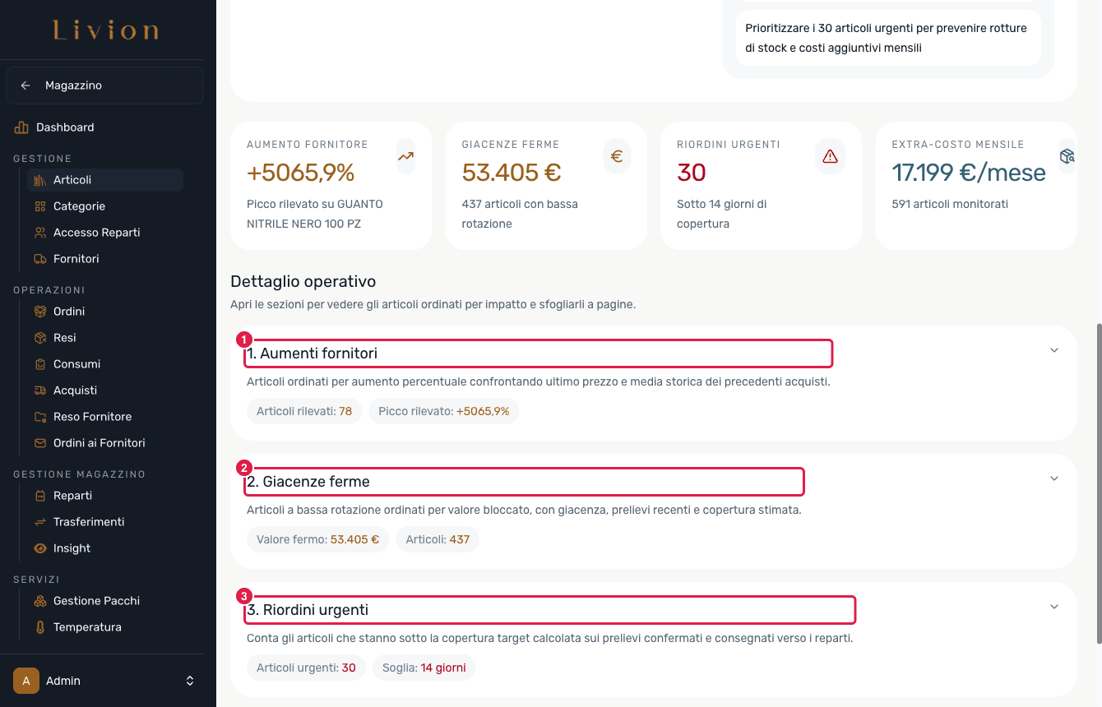Open the '3. Riordini urgenti' heading
This screenshot has width=1102, height=707.
tap(550, 610)
